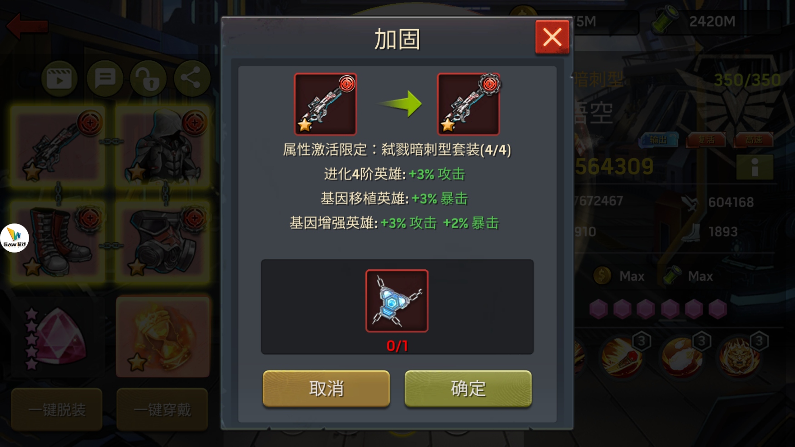Select the hooded coat equipment slot
Image resolution: width=795 pixels, height=447 pixels.
click(x=163, y=146)
